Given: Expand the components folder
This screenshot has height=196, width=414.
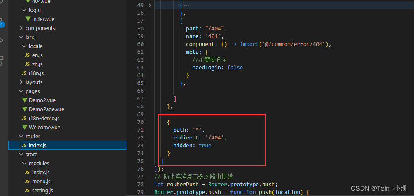Looking at the screenshot, I should coord(21,28).
